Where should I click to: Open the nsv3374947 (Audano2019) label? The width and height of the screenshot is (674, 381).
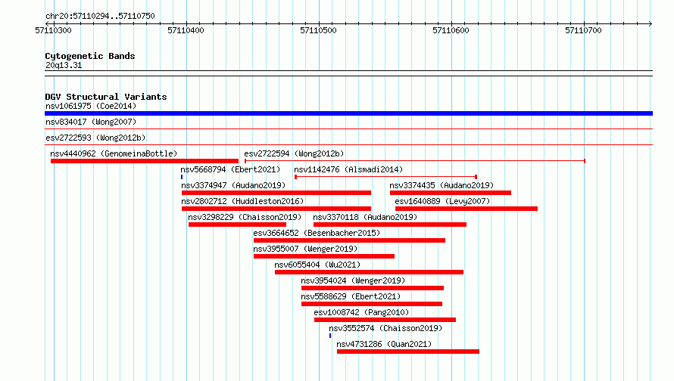click(x=233, y=185)
